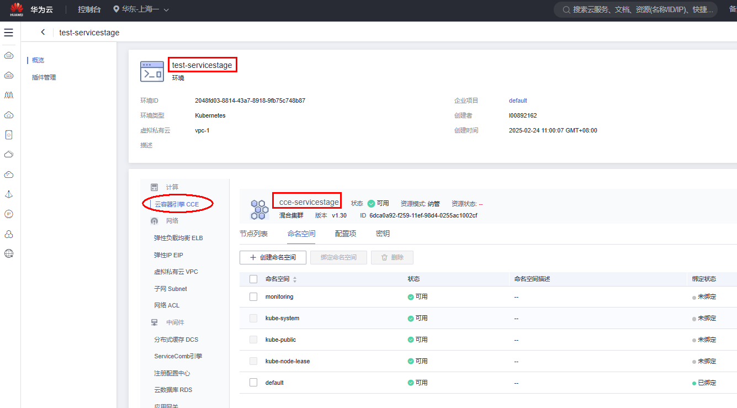737x408 pixels.
Task: Switch to the 命名空间 tab
Action: pos(301,234)
